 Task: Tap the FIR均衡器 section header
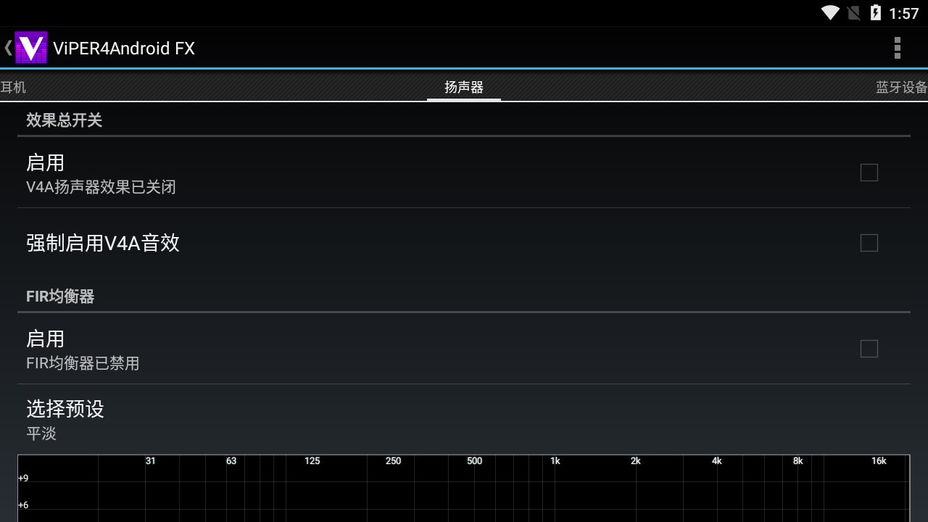pyautogui.click(x=60, y=297)
